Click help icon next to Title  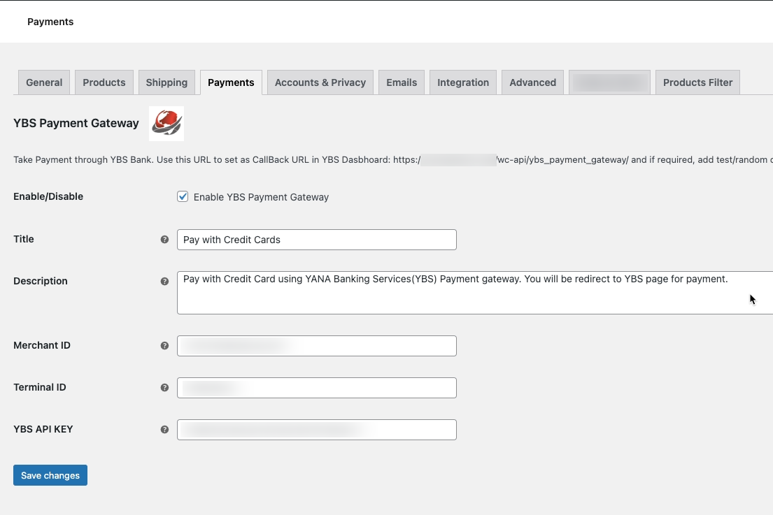click(x=164, y=239)
